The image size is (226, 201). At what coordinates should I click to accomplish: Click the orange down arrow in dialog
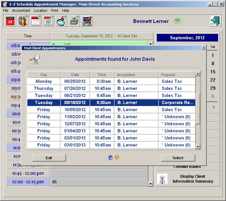point(117,158)
